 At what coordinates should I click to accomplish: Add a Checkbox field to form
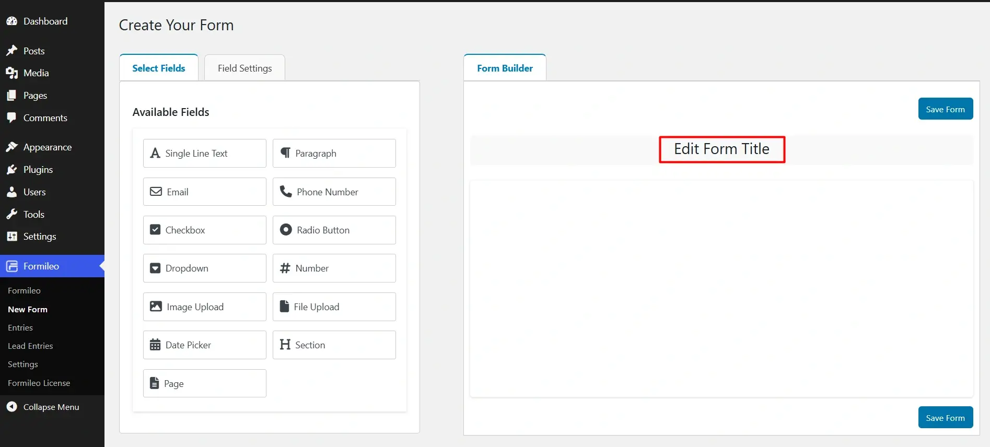pyautogui.click(x=204, y=230)
